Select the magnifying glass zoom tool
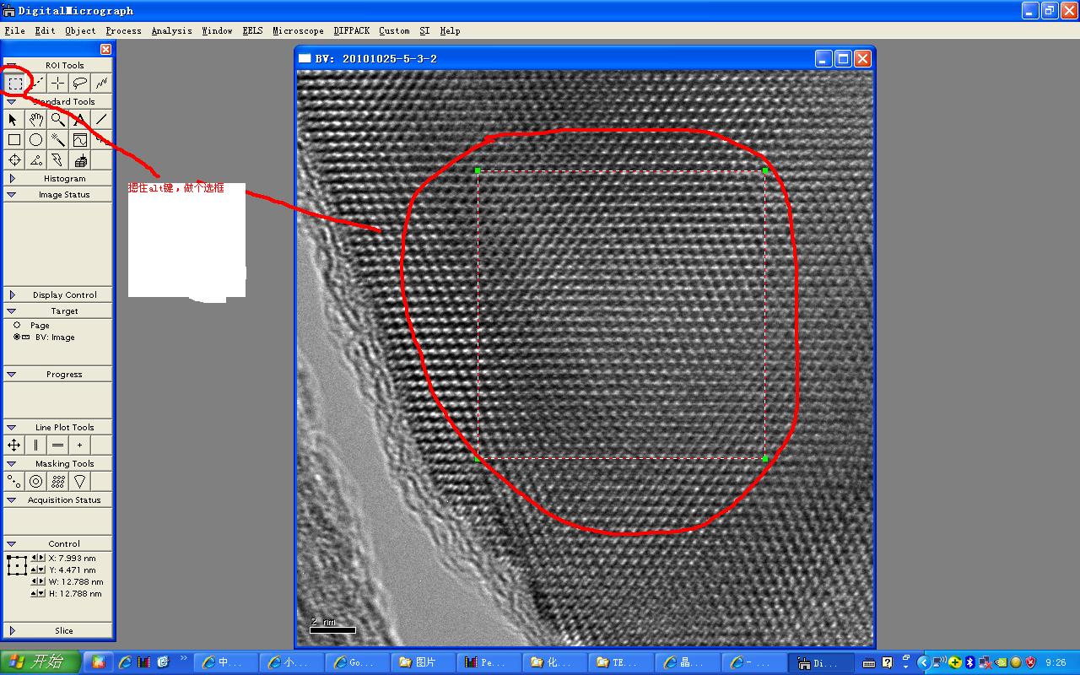The height and width of the screenshot is (675, 1080). pos(57,119)
